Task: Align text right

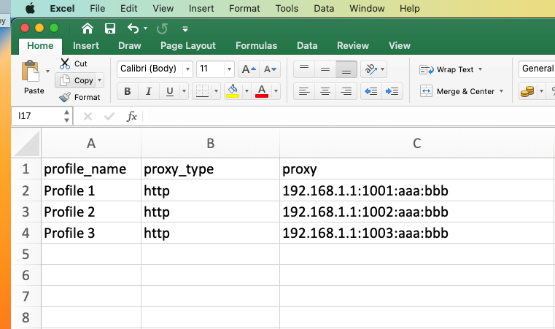Action: (x=346, y=91)
